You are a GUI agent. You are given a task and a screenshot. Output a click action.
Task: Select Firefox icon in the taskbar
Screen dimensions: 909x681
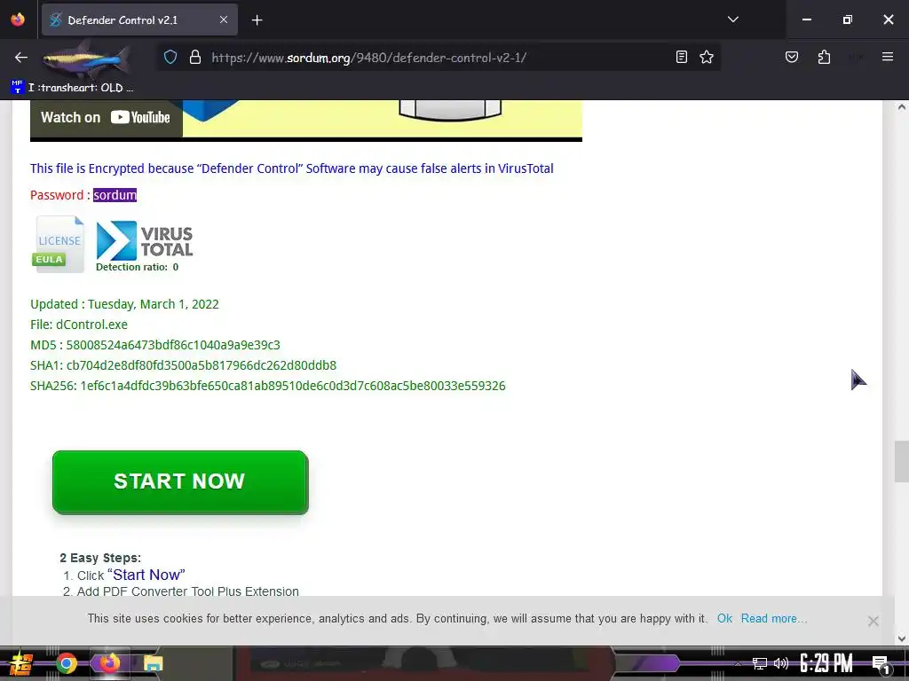coord(109,663)
